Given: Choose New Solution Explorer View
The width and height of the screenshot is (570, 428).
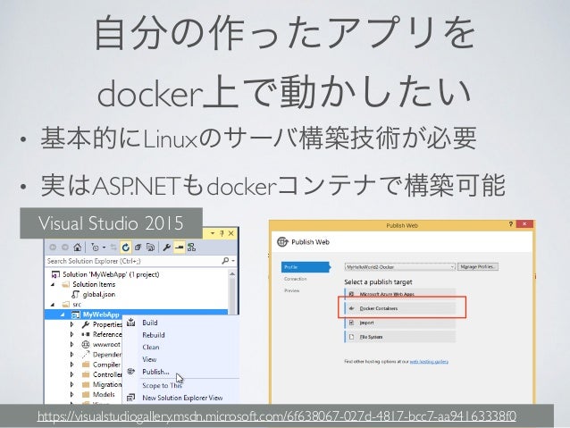Looking at the screenshot, I should [182, 398].
